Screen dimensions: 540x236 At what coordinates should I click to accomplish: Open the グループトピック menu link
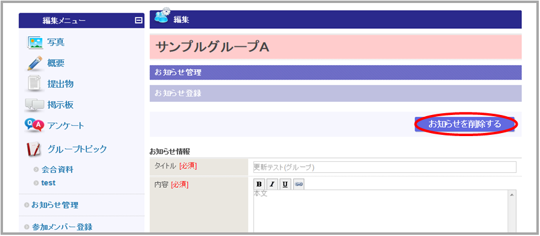[77, 149]
